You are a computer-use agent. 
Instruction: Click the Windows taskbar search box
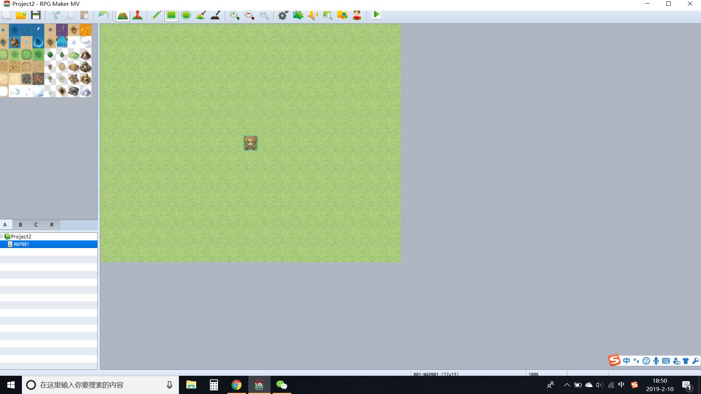pyautogui.click(x=100, y=385)
